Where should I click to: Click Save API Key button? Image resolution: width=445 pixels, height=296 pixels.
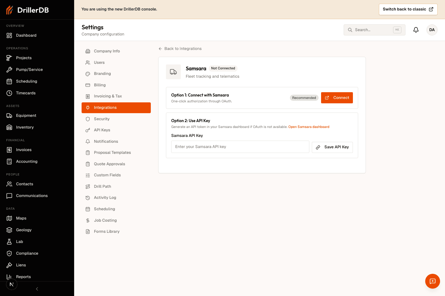click(x=332, y=147)
